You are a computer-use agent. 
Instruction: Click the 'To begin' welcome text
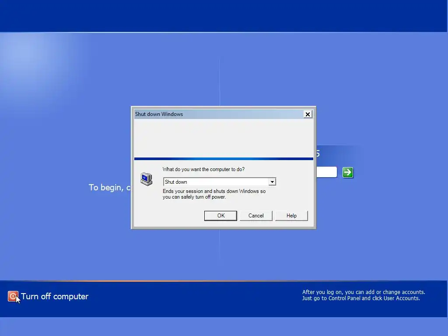coord(109,187)
